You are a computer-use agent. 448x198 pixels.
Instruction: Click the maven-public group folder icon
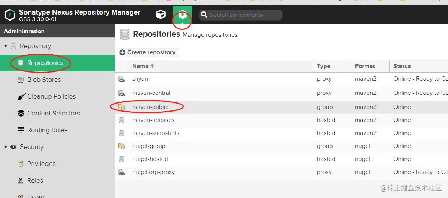pyautogui.click(x=122, y=107)
